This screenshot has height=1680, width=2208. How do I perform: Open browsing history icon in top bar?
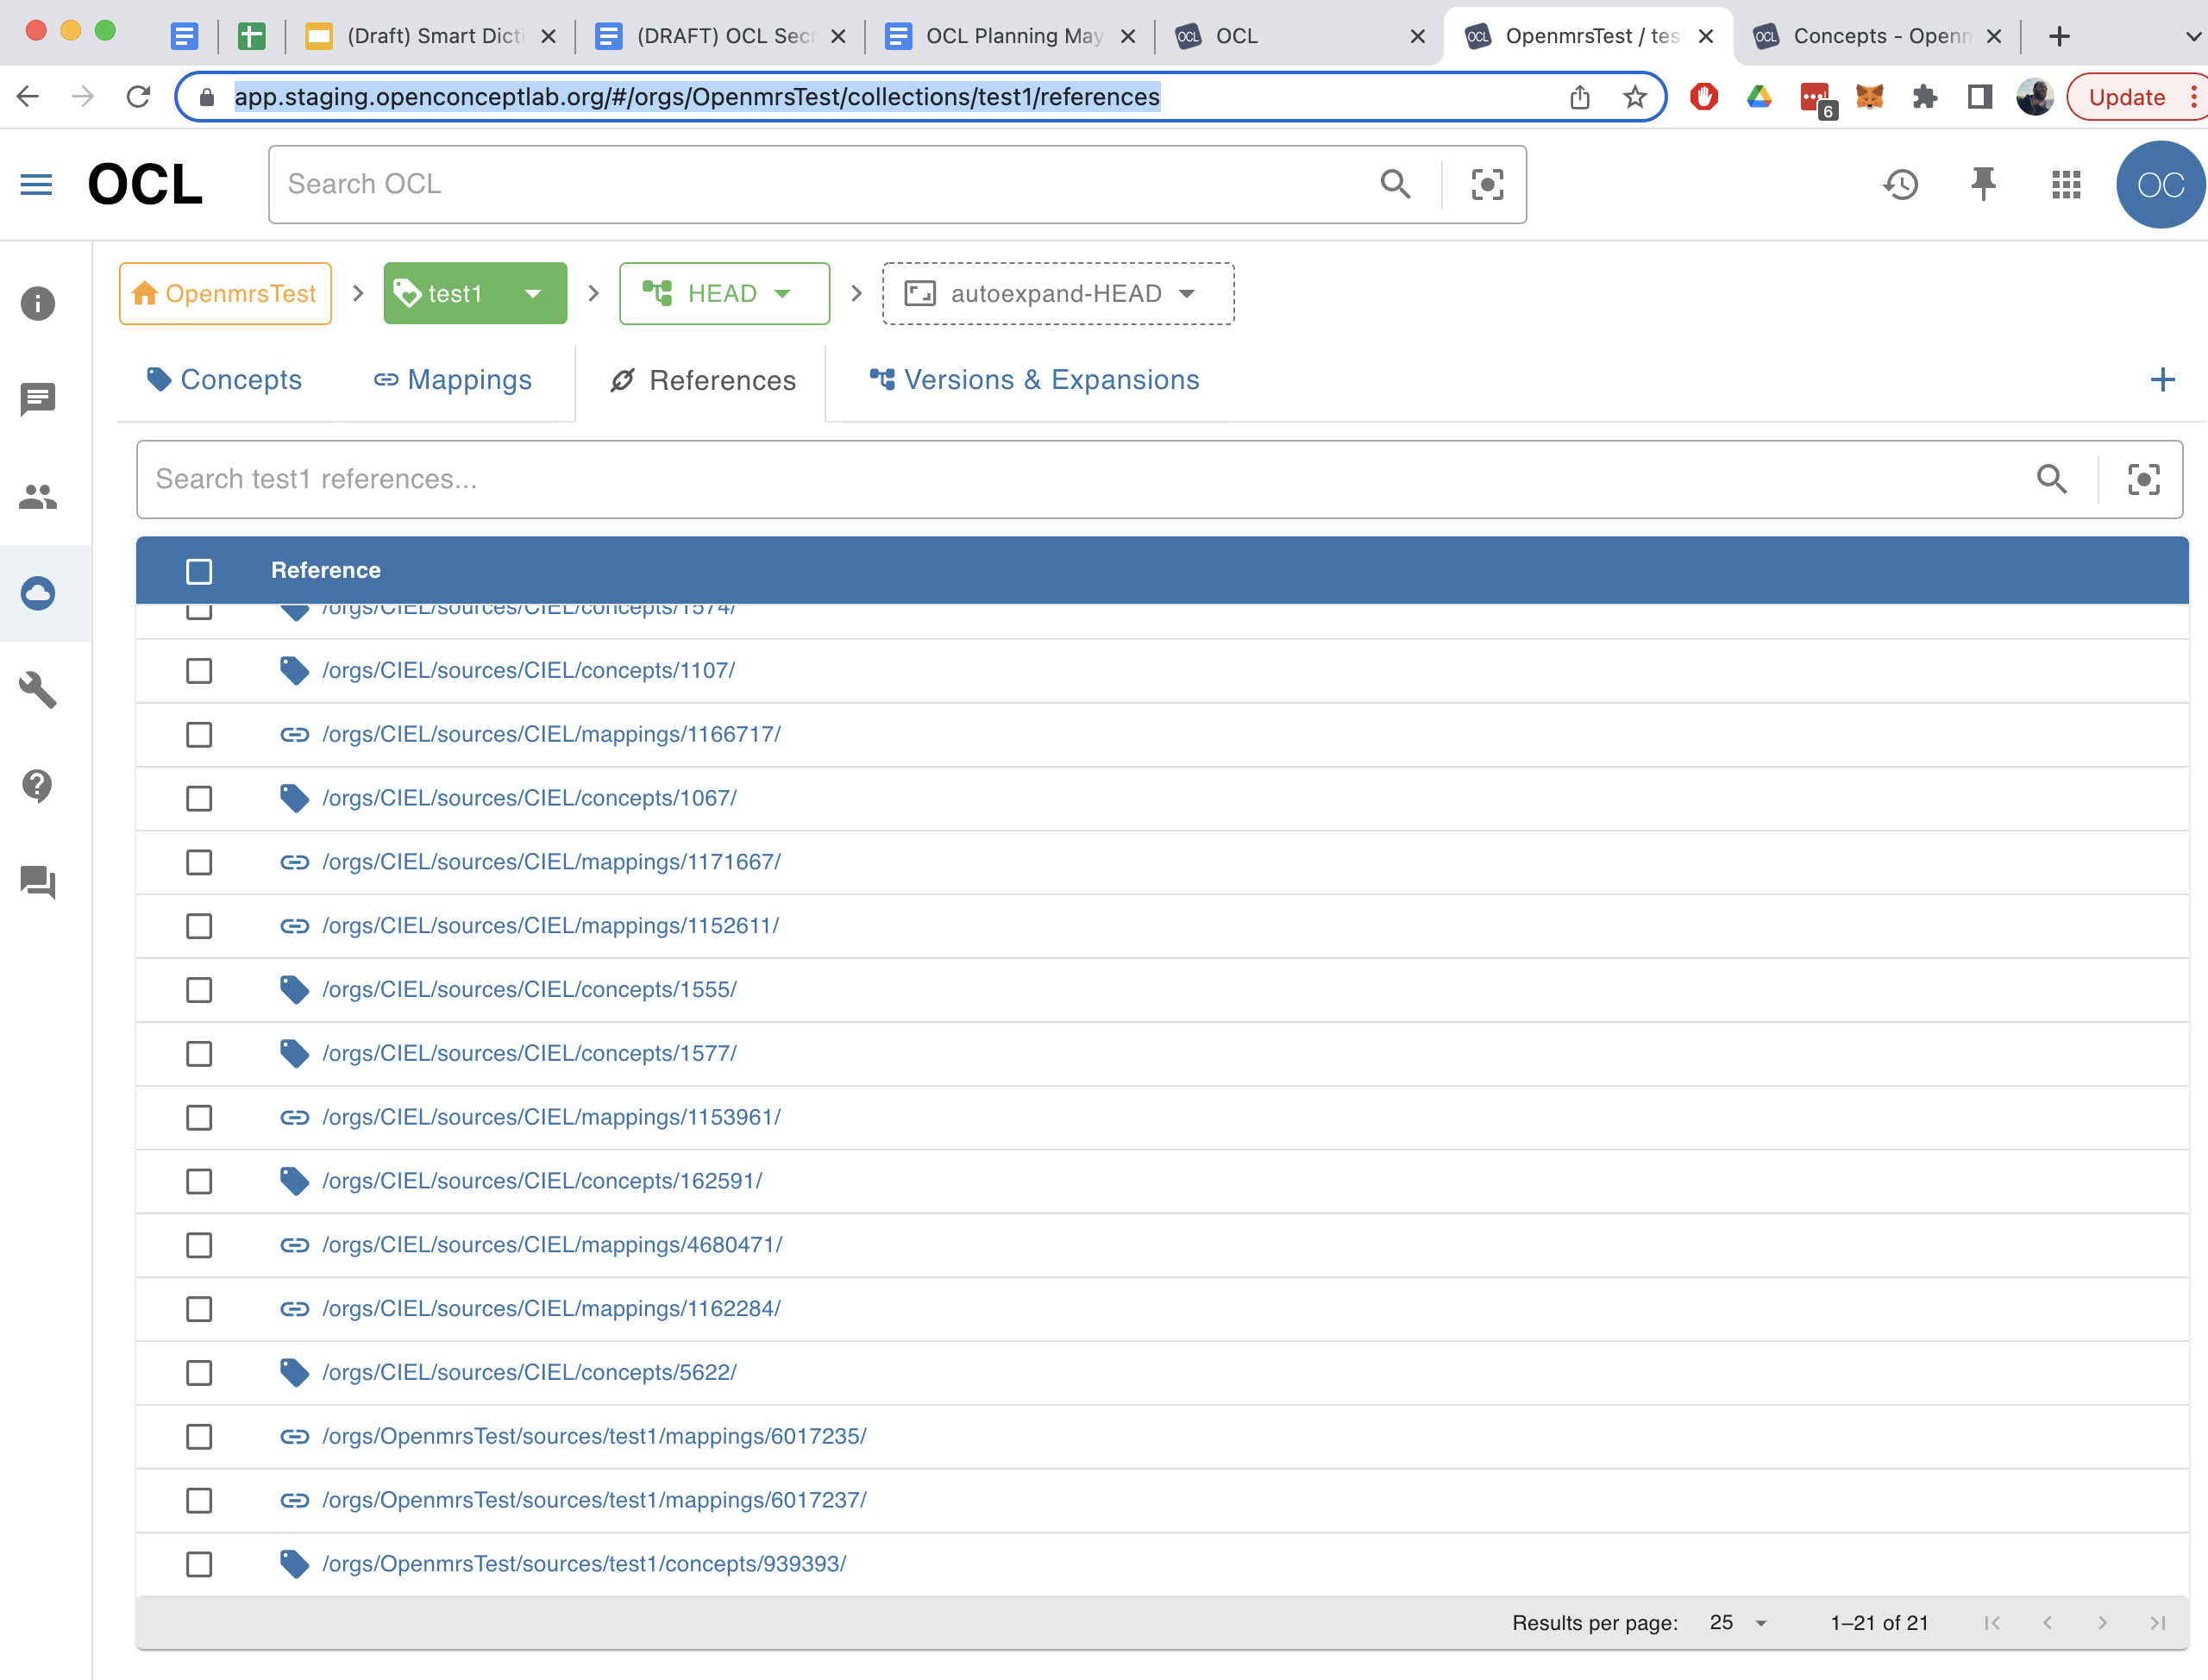tap(1901, 184)
